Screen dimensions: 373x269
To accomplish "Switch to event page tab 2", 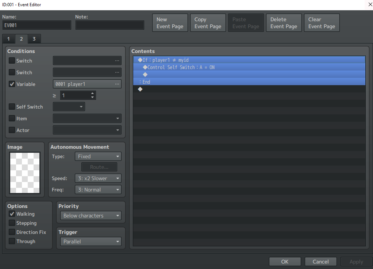I will point(22,39).
